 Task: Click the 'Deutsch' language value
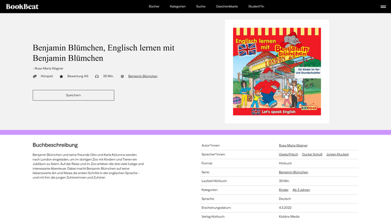(x=285, y=199)
